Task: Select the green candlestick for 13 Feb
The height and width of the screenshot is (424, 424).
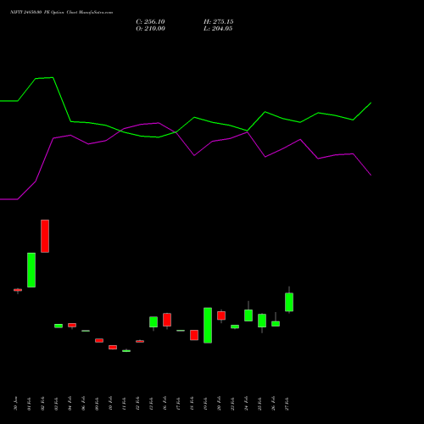Action: point(153,322)
